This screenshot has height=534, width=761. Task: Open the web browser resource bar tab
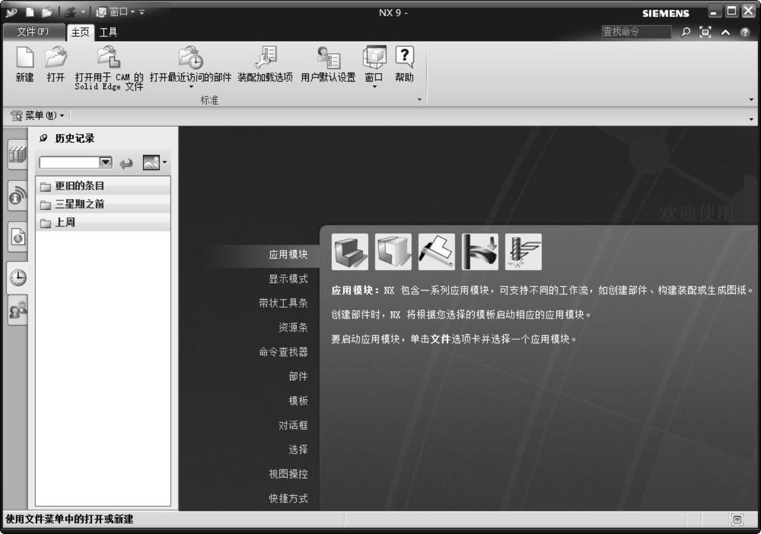(x=17, y=196)
